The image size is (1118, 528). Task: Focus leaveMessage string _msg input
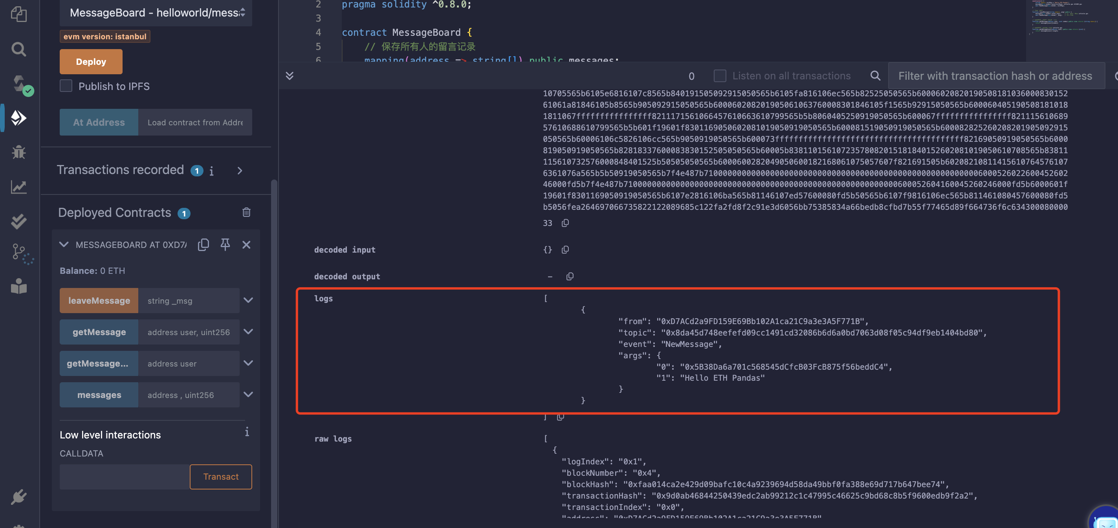pos(189,301)
